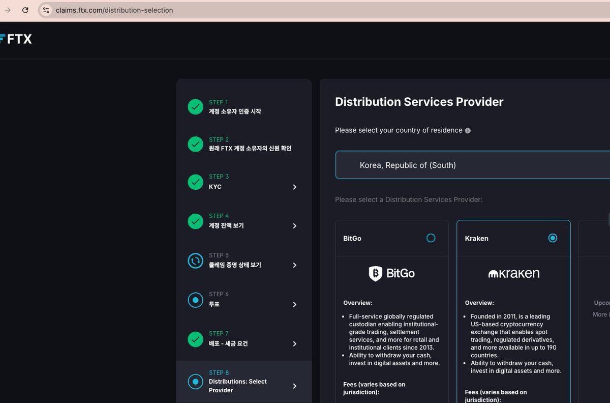Click Step 5 in-progress sync icon
Viewport: 610px width, 403px height.
pos(195,261)
